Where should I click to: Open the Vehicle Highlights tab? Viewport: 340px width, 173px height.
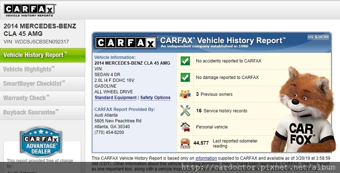42,69
